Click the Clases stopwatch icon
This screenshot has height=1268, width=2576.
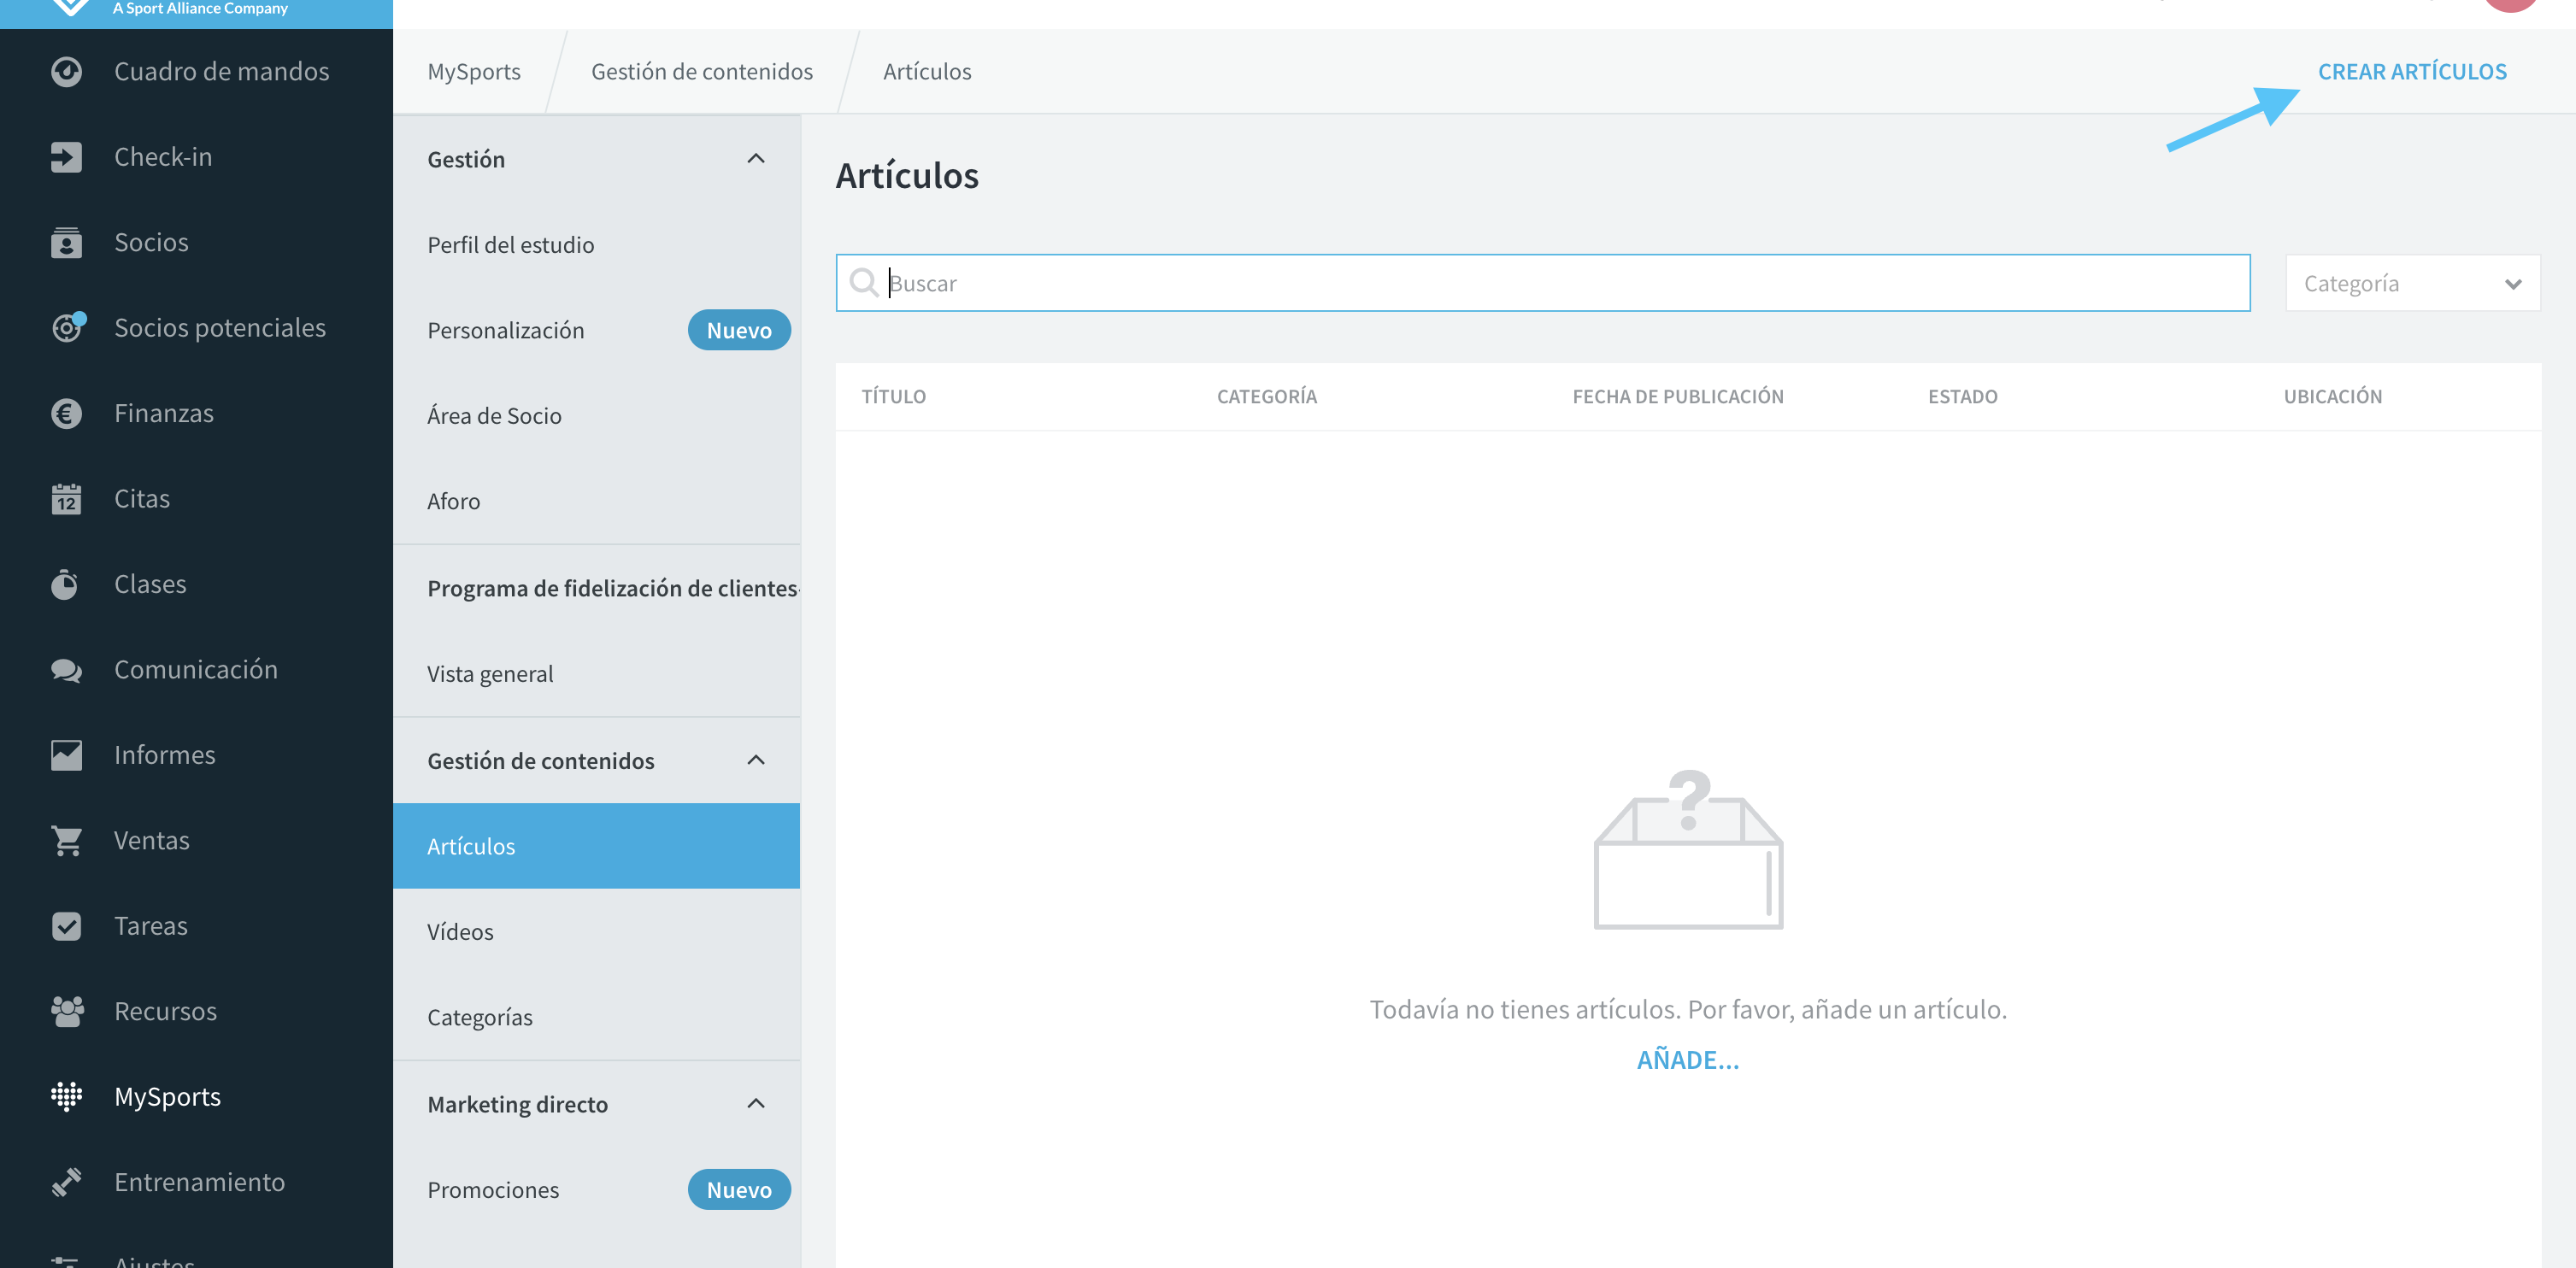click(66, 584)
